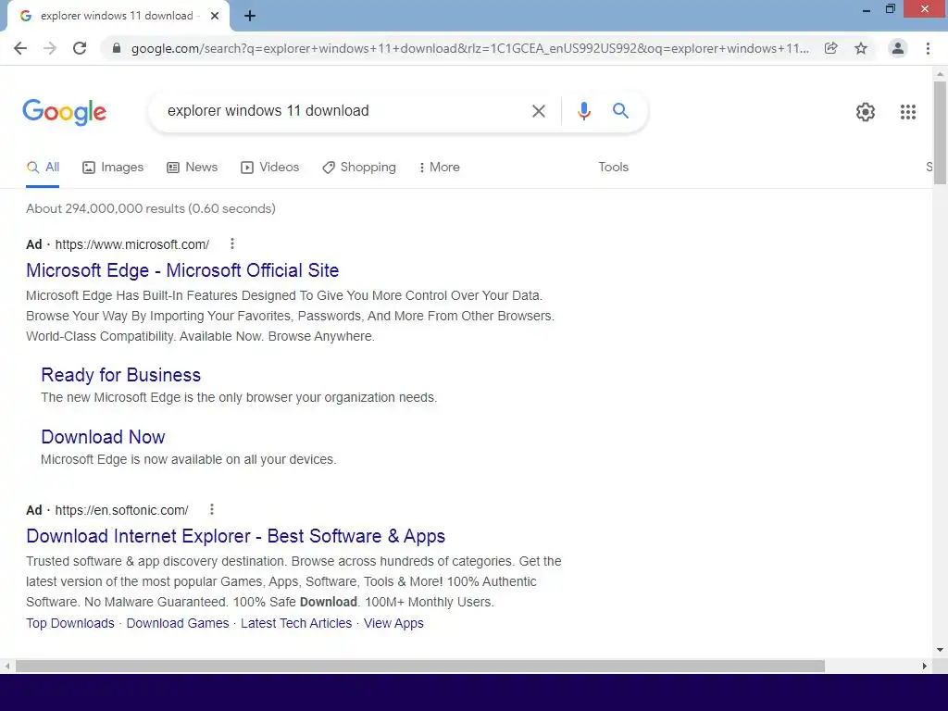Click the forward navigation arrow
The width and height of the screenshot is (948, 711).
point(50,48)
